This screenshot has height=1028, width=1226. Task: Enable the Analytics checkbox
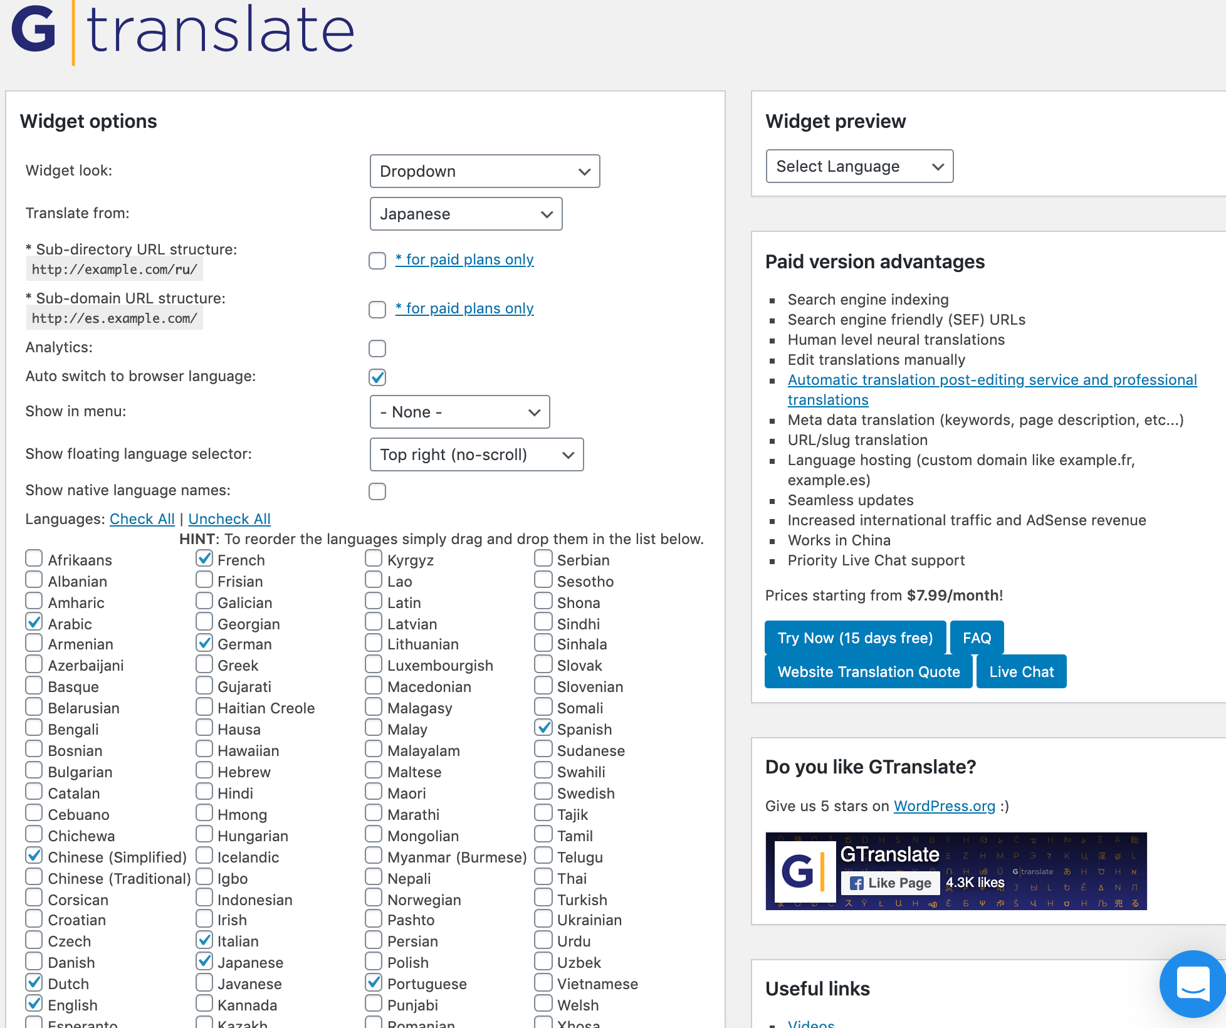(x=377, y=349)
